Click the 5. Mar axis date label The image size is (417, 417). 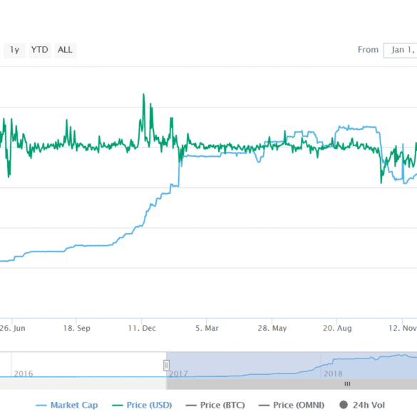coord(207,328)
